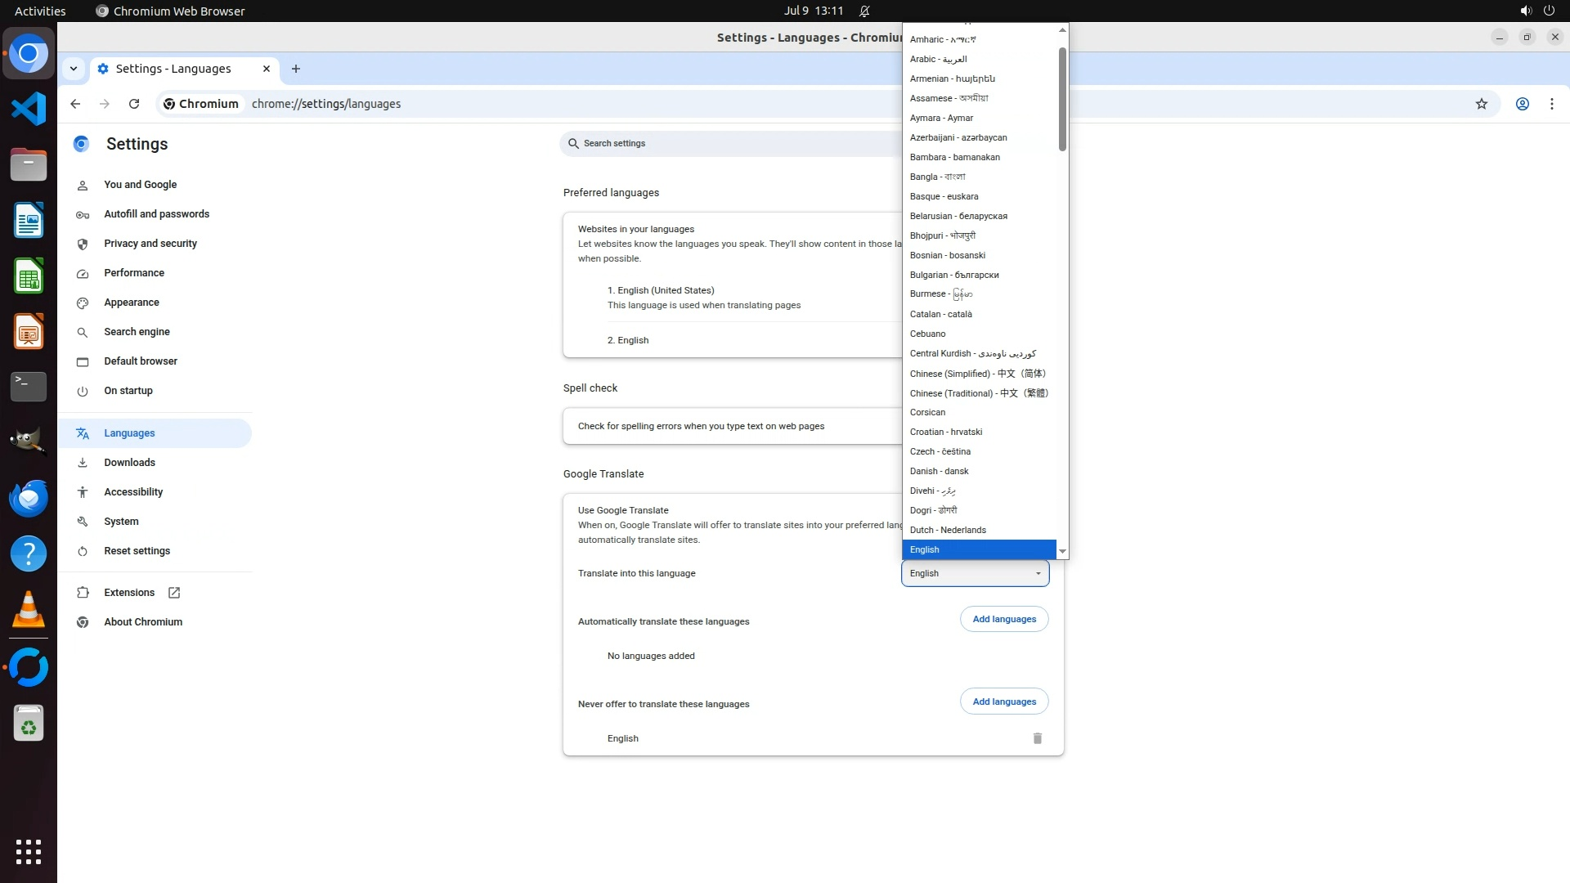Add languages to automatically translate
Viewport: 1570px width, 883px height.
1003,619
